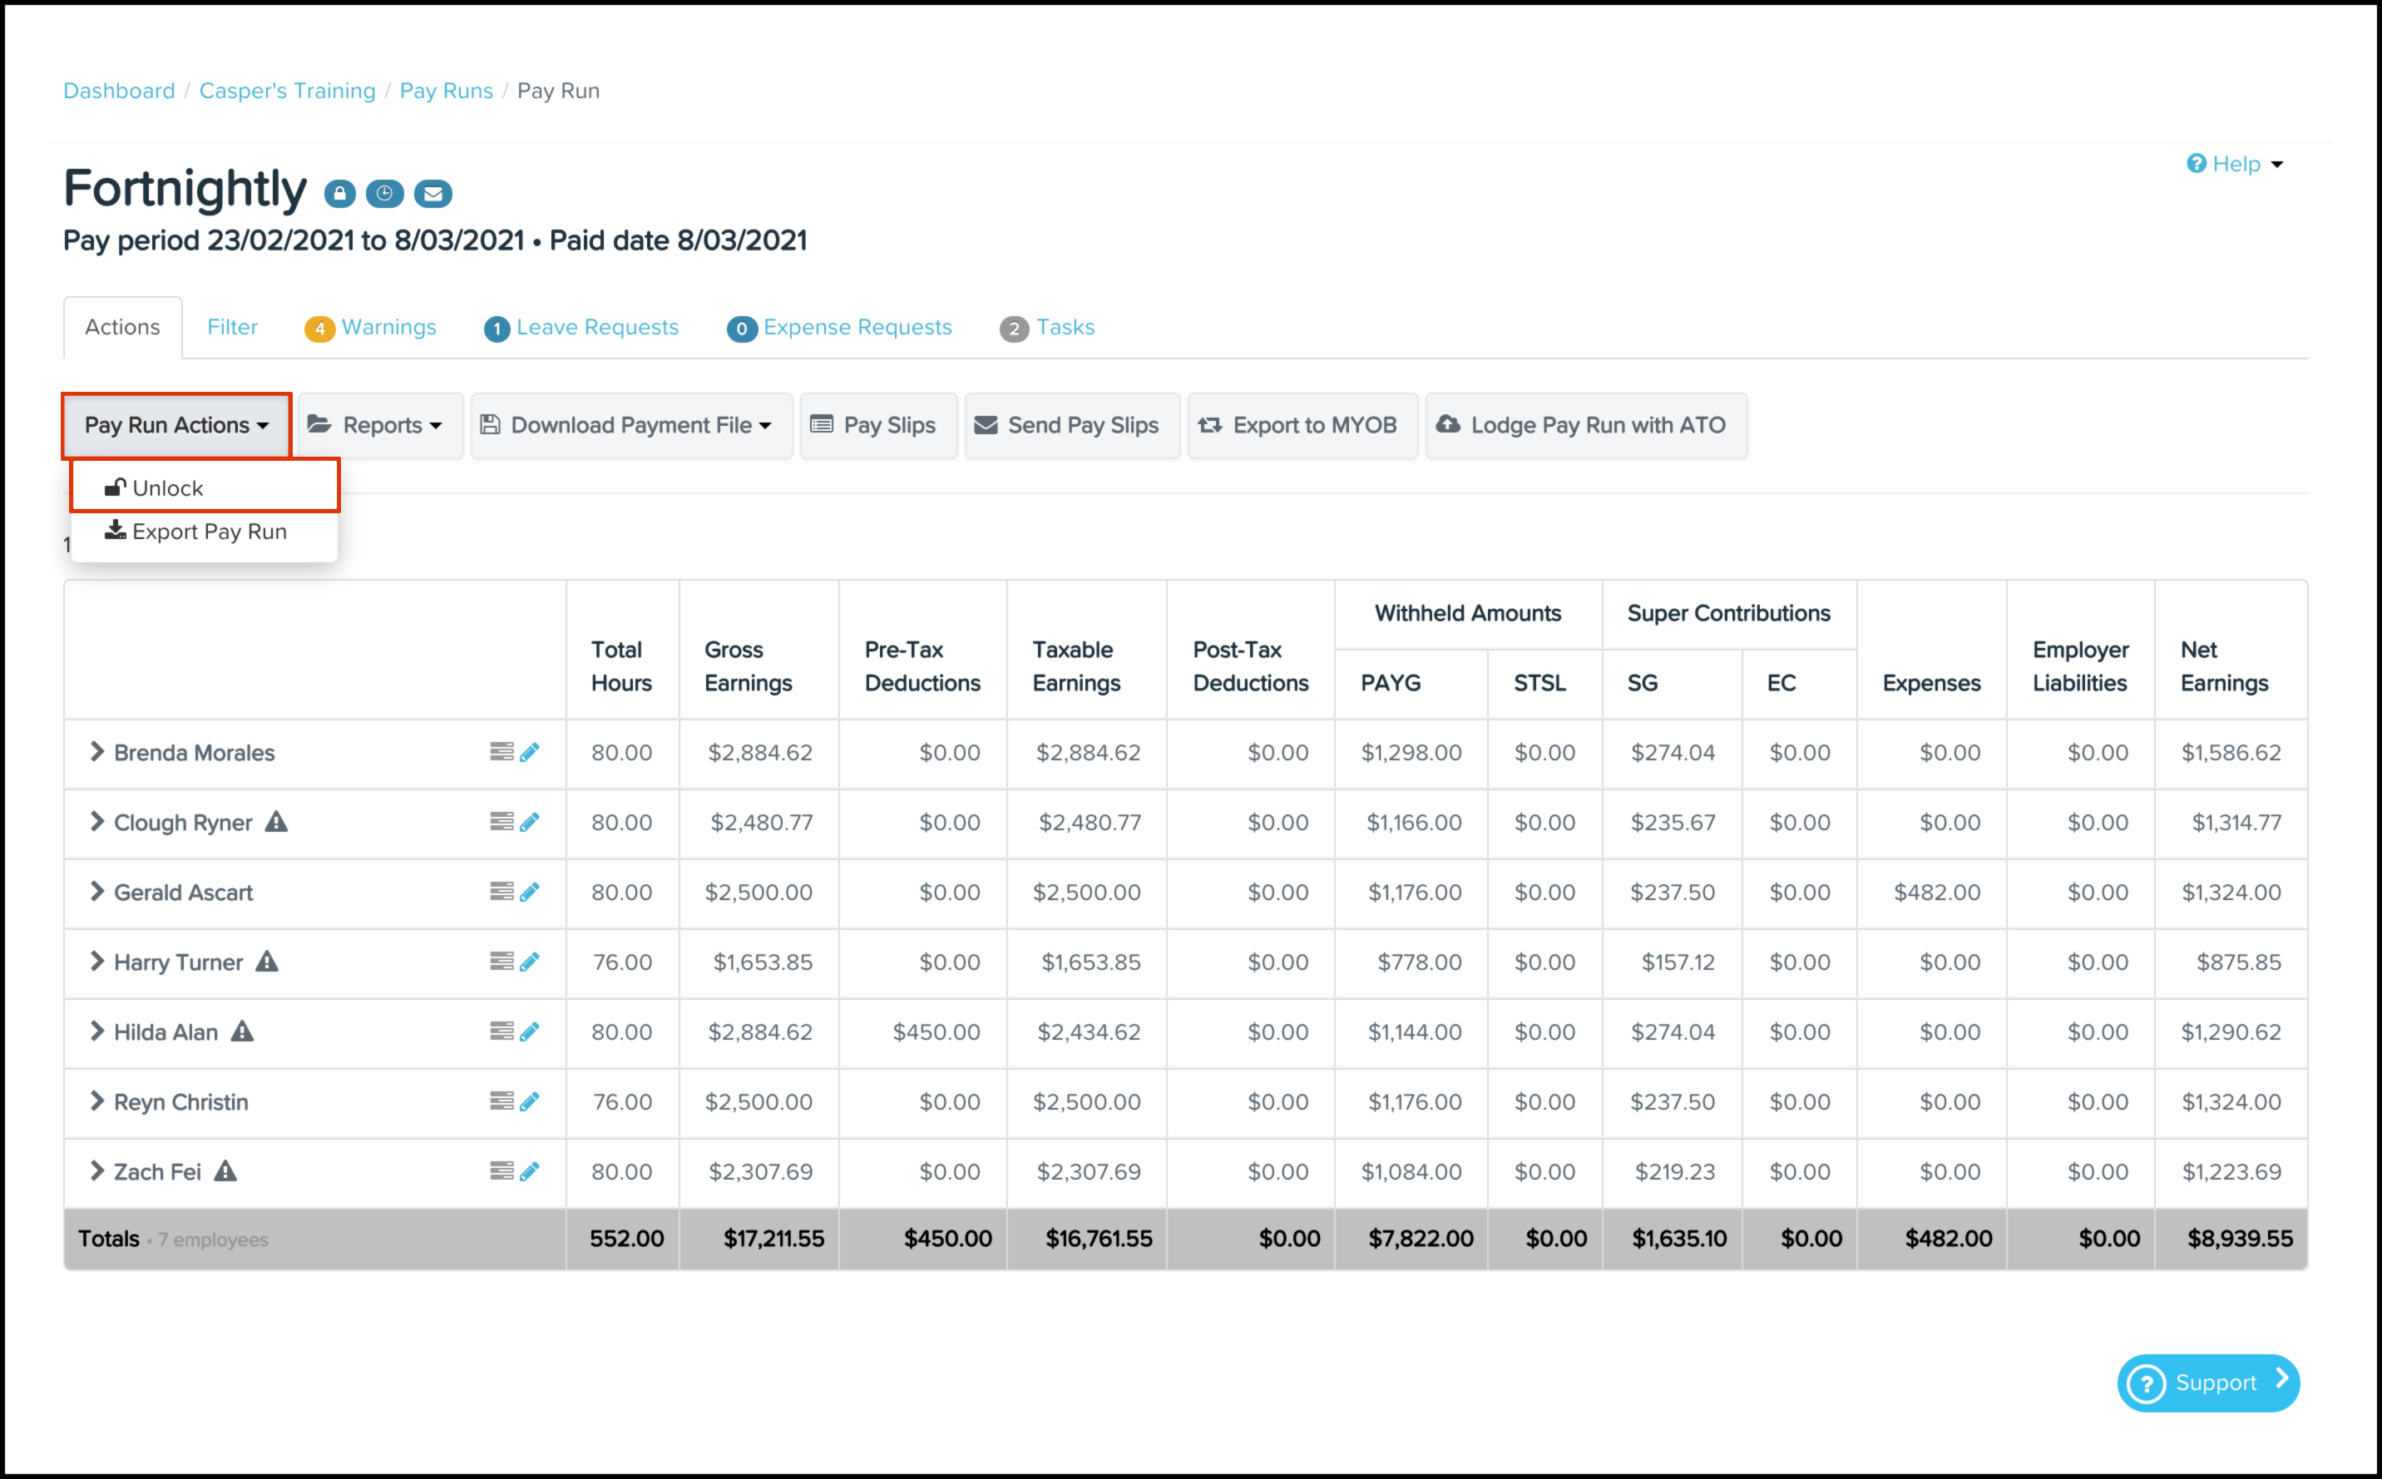Open the Help dropdown menu
Viewport: 2382px width, 1479px height.
pos(2236,165)
